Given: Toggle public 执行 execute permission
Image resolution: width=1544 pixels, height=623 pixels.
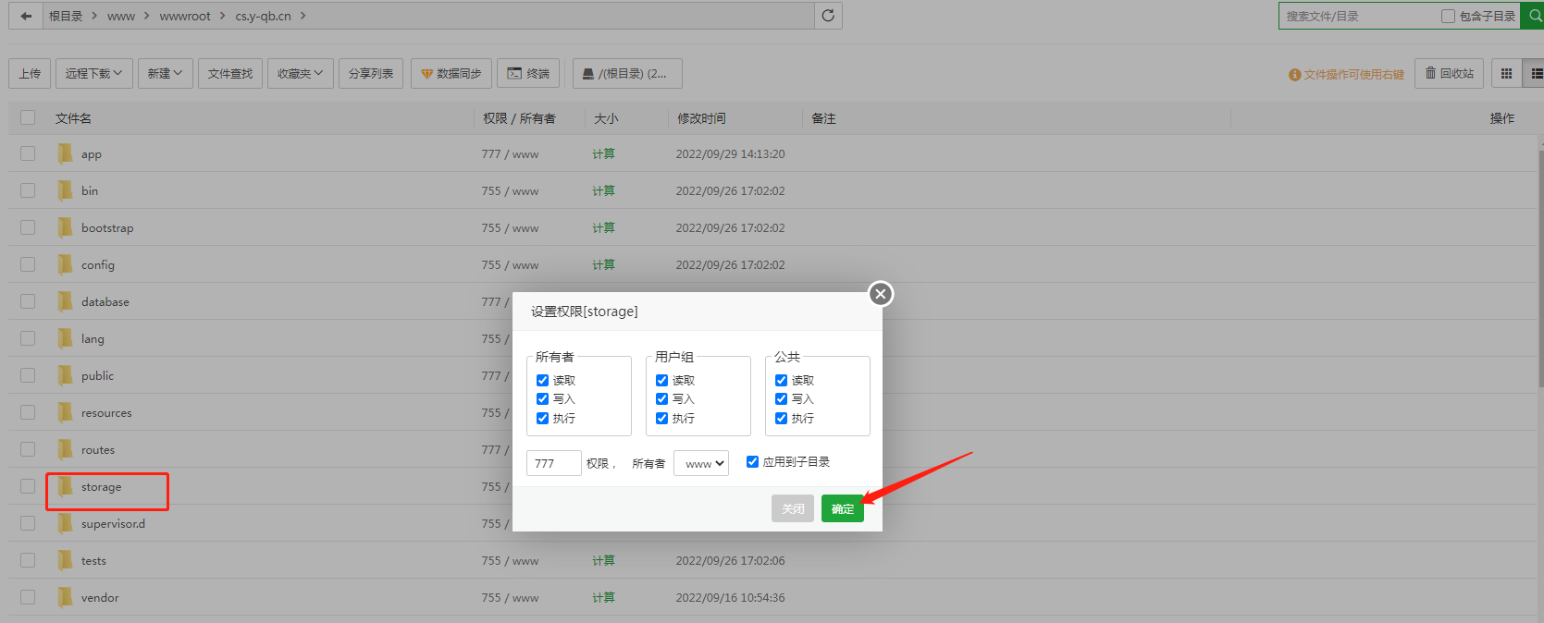Looking at the screenshot, I should tap(781, 418).
